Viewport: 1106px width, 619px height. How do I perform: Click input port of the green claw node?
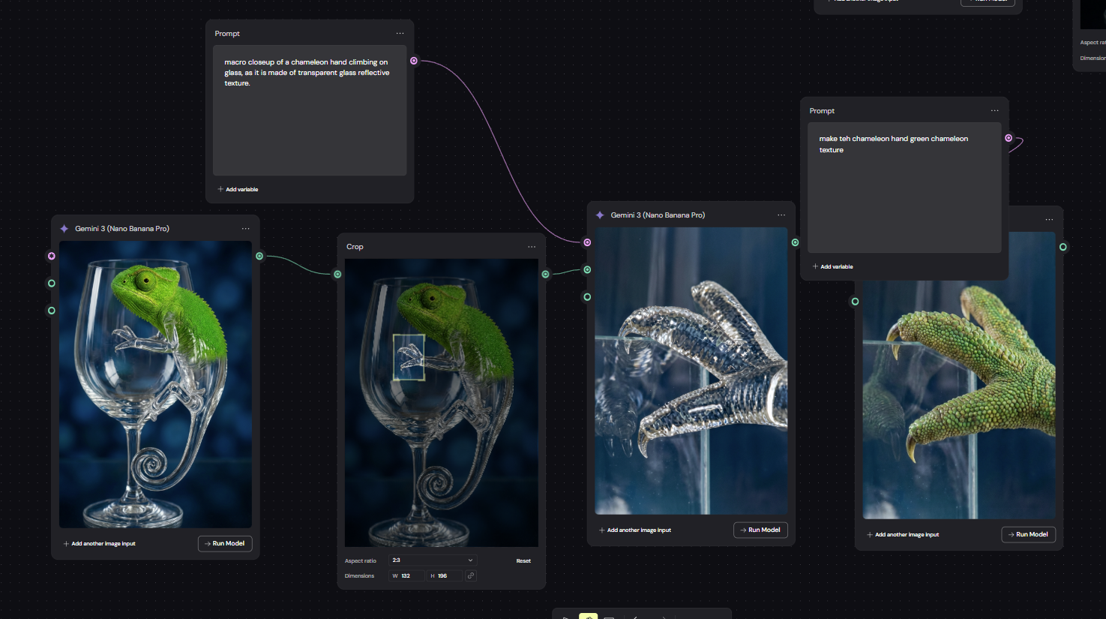click(855, 302)
